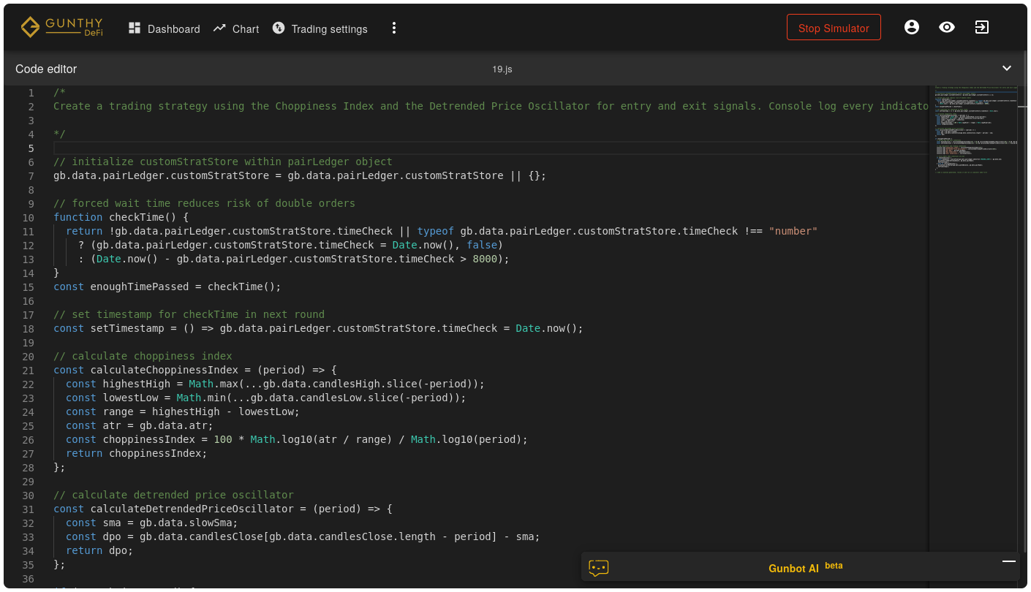Screen dimensions: 1031x592
Task: Click the Gunbot AI chat bot icon
Action: coord(599,568)
